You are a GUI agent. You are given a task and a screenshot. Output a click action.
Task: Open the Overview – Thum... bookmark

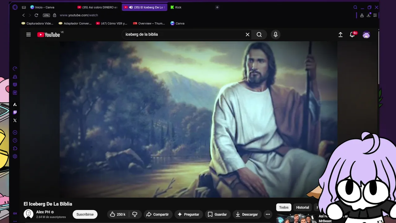coord(149,23)
